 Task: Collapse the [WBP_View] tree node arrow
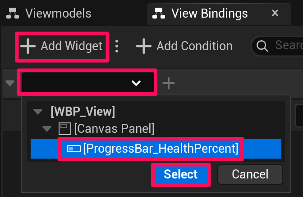click(38, 111)
